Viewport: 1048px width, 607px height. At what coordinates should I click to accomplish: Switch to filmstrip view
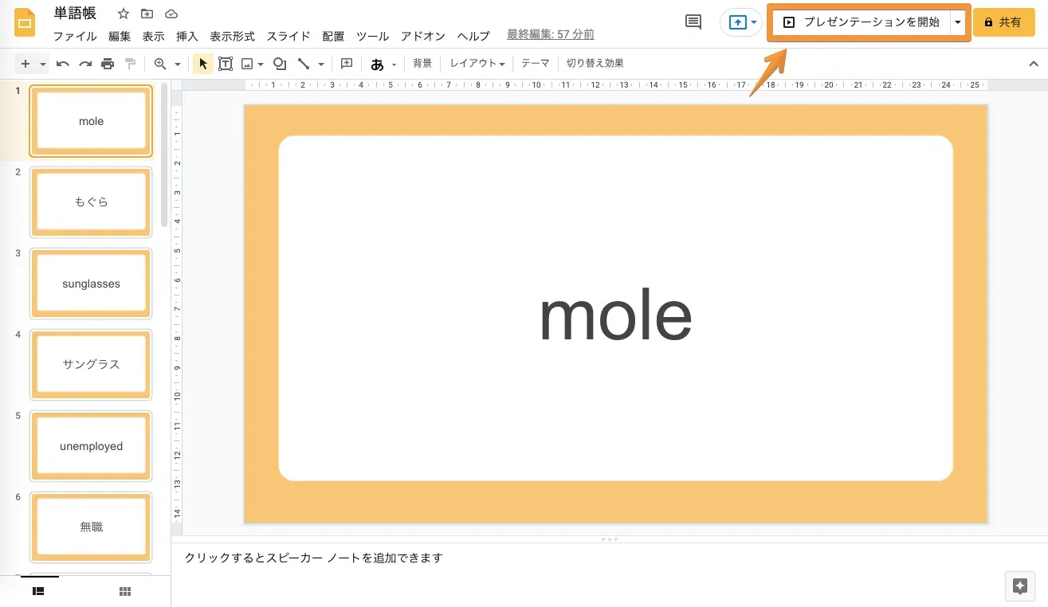37,591
